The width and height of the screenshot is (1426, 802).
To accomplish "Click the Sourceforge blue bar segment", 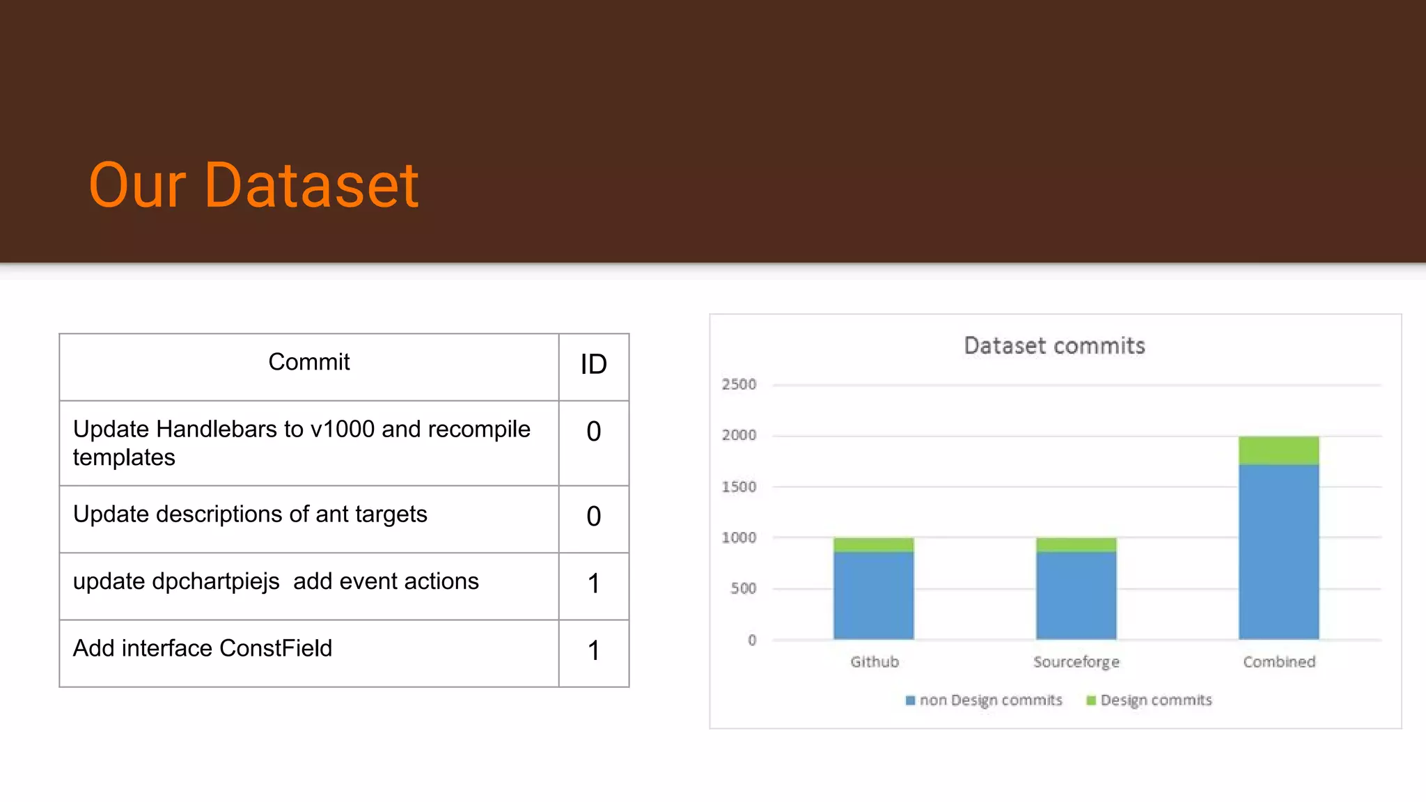I will (1076, 595).
